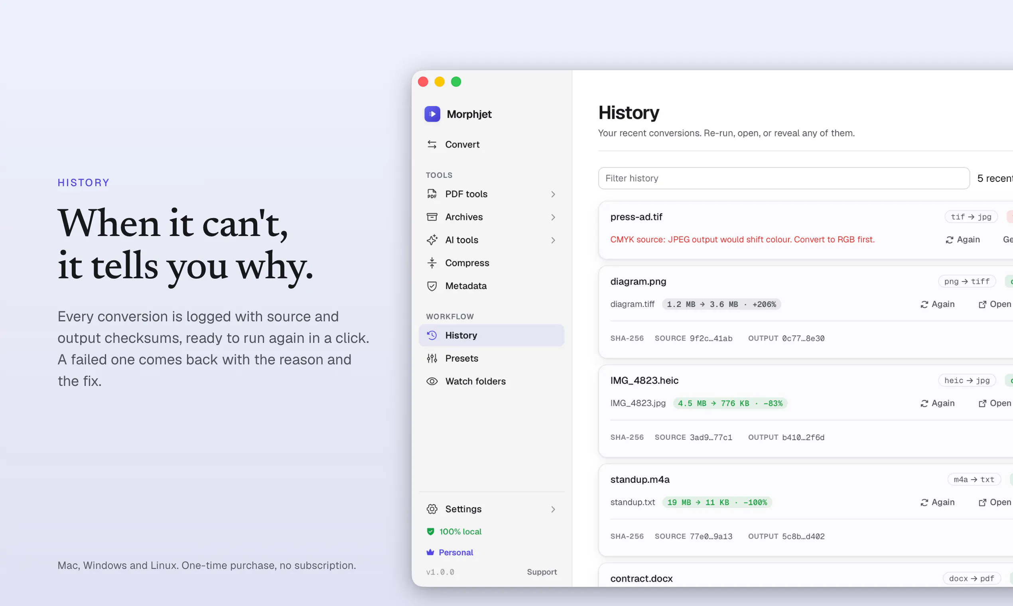Click the output checksum b410…2f6d
This screenshot has width=1013, height=606.
(x=803, y=437)
